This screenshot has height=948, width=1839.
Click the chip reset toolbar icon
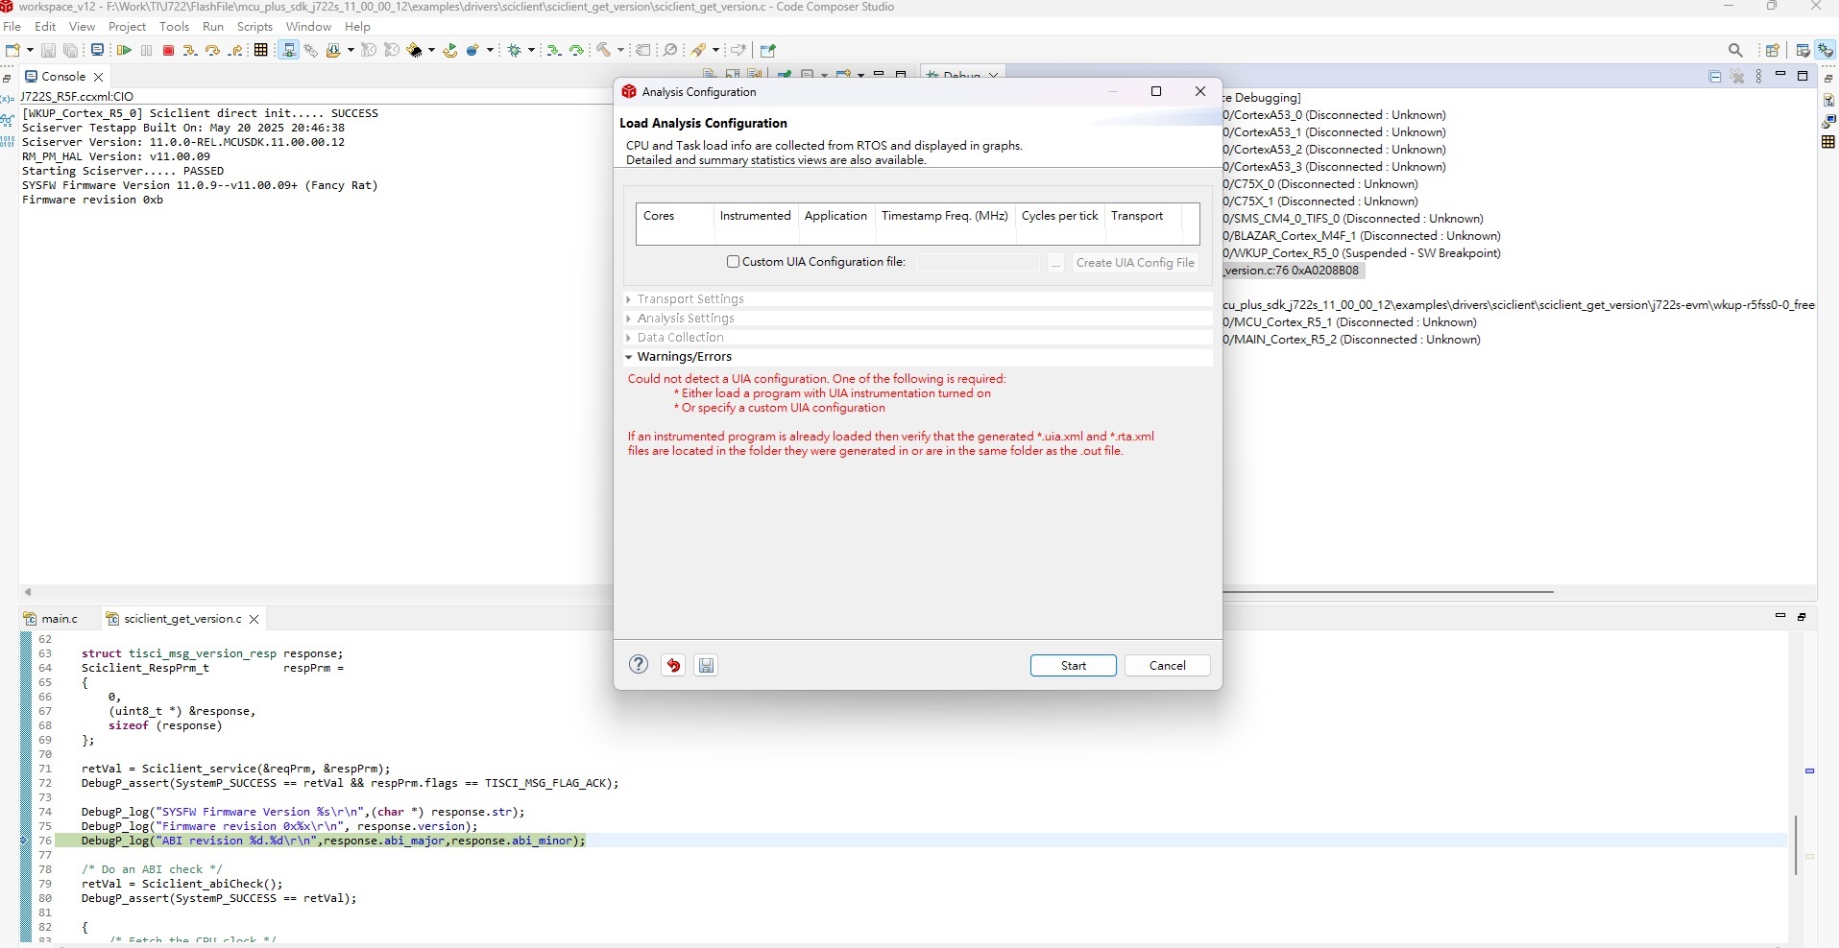coord(415,50)
